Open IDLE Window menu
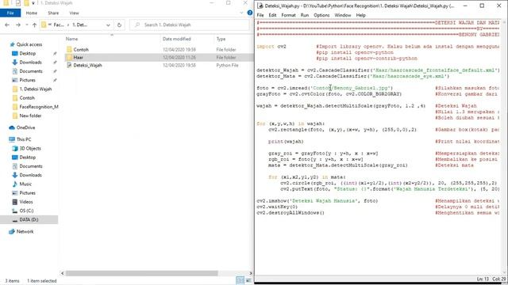508x285 pixels. [343, 15]
